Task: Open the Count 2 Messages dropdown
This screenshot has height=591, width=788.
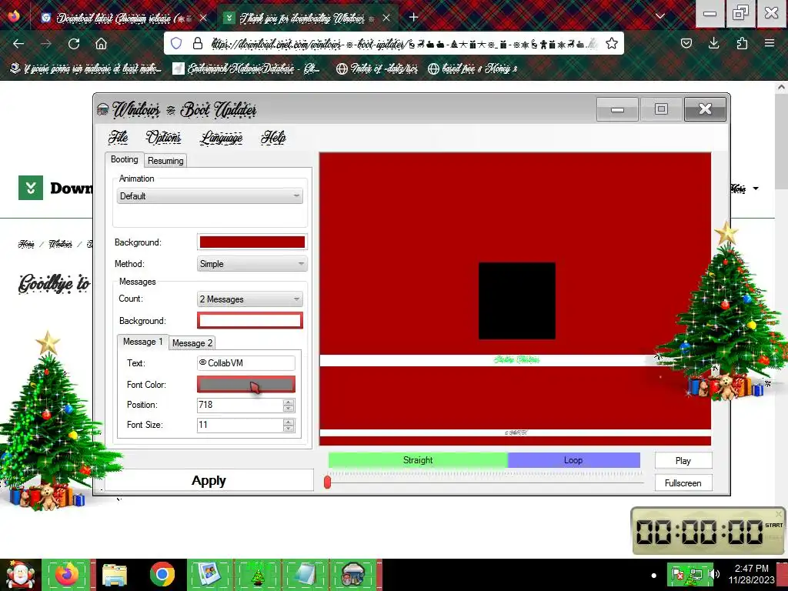Action: [x=250, y=299]
